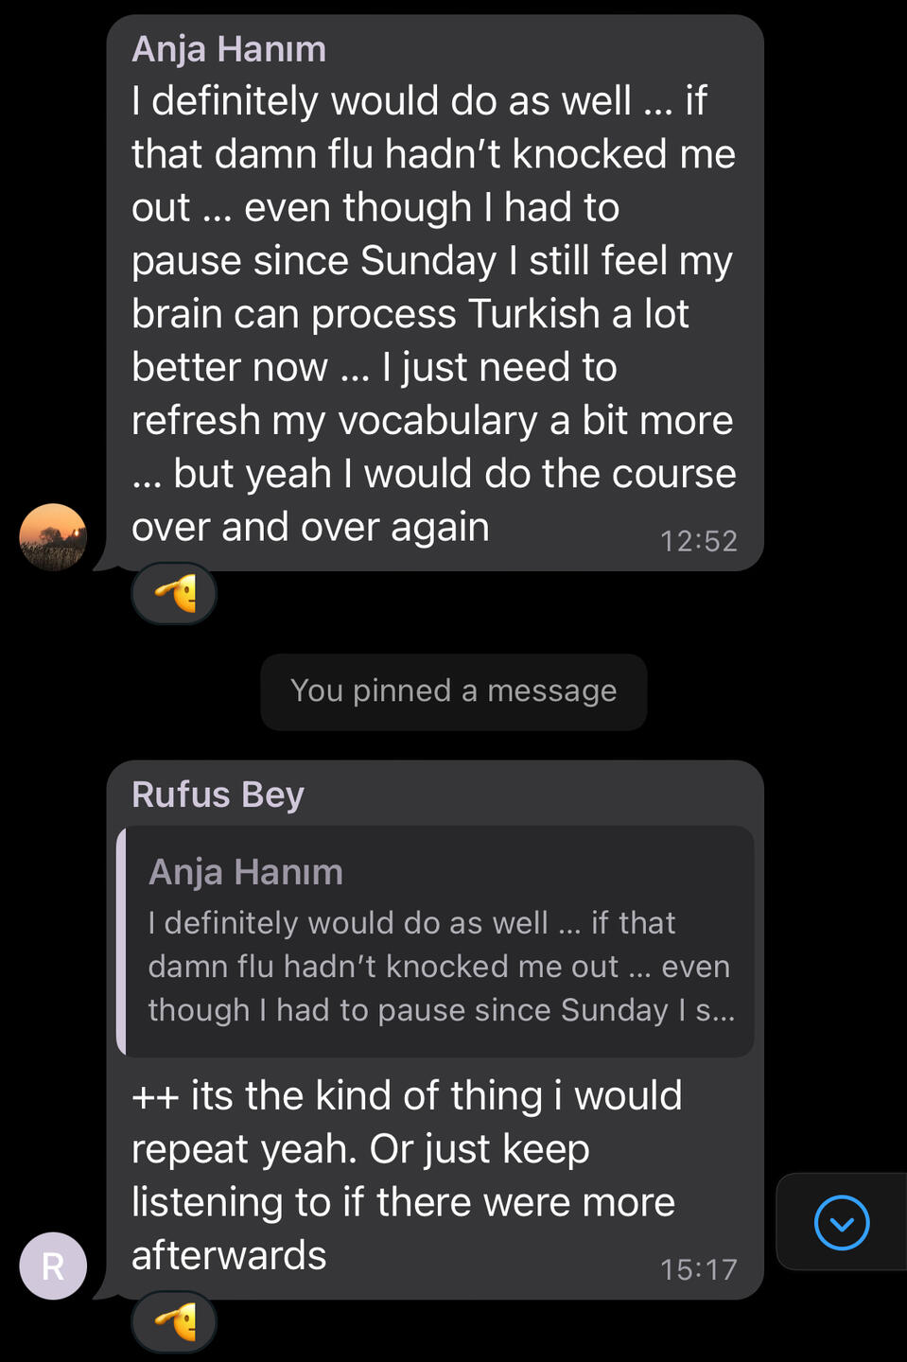Tap the salute reaction below Rufus Bey's message
This screenshot has width=907, height=1362.
(175, 1321)
